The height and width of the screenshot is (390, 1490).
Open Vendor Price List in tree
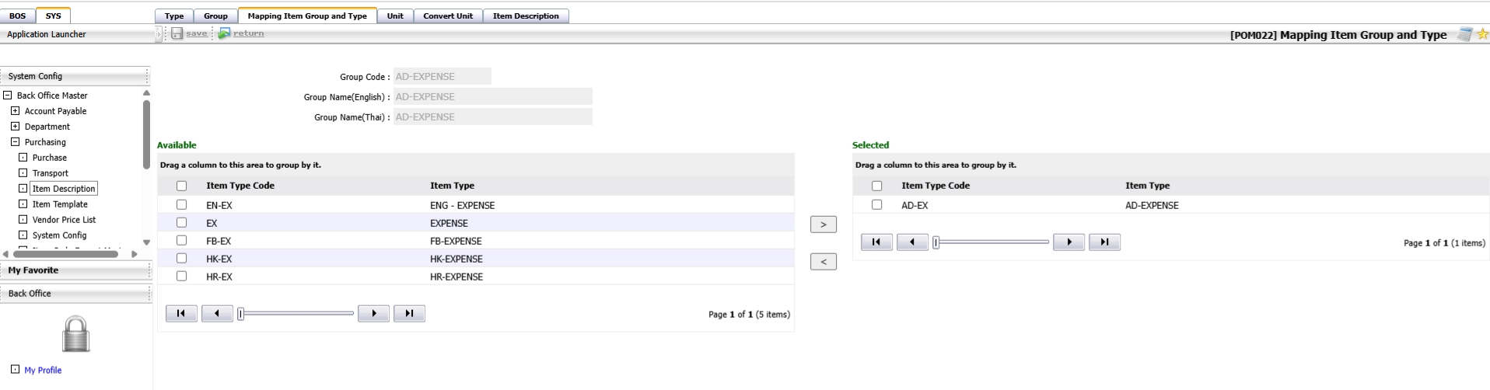(x=64, y=220)
